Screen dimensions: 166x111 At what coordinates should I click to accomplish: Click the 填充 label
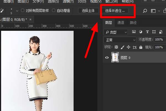coord(149,47)
